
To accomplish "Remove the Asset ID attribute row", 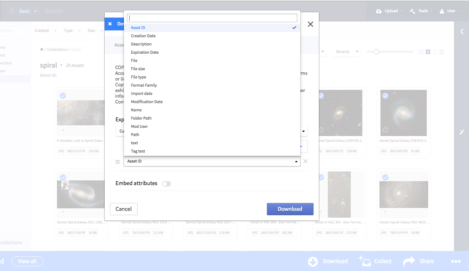I will click(x=305, y=161).
